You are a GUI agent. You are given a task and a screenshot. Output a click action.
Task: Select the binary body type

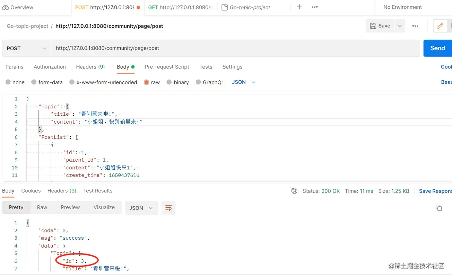pos(177,82)
